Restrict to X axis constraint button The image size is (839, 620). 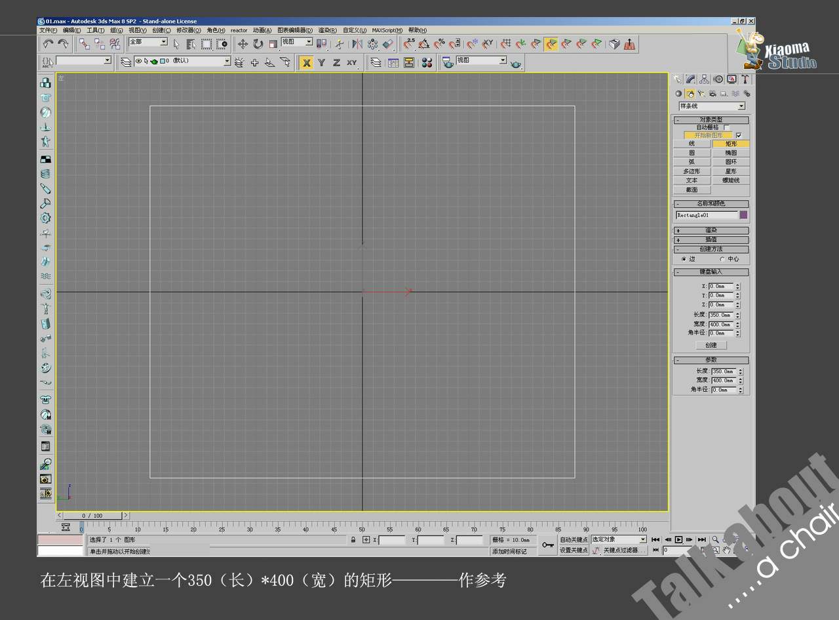point(306,63)
